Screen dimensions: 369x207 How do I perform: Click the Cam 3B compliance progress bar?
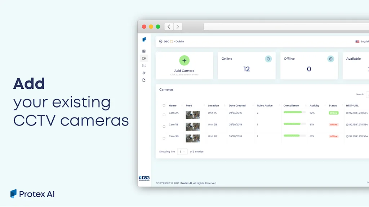pyautogui.click(x=295, y=135)
